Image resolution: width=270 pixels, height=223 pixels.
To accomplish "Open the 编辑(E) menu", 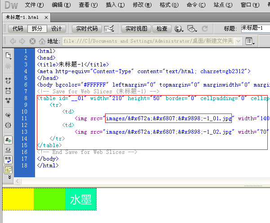I will tap(61, 5).
